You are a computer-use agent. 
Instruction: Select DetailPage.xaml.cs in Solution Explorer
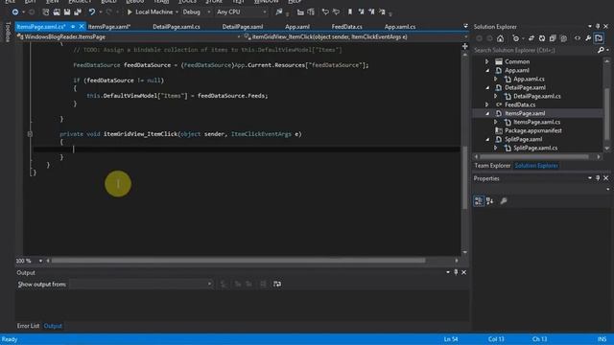pyautogui.click(x=537, y=96)
